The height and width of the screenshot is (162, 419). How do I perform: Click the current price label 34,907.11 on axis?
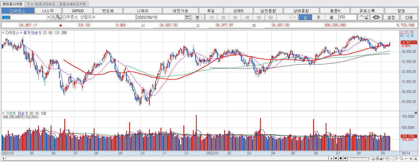[x=408, y=42]
